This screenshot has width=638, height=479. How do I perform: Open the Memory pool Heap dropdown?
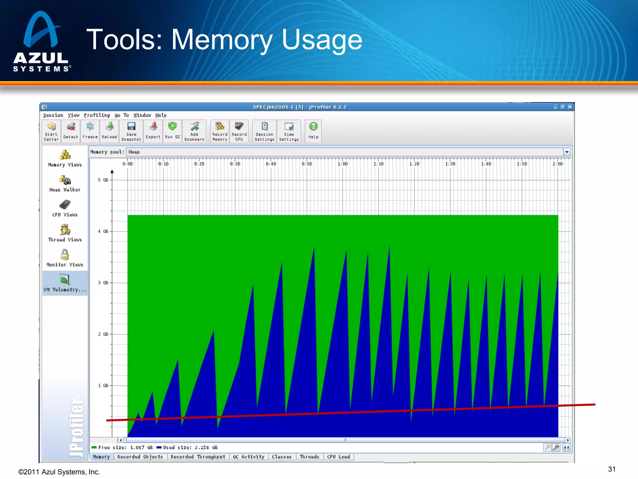click(x=567, y=152)
